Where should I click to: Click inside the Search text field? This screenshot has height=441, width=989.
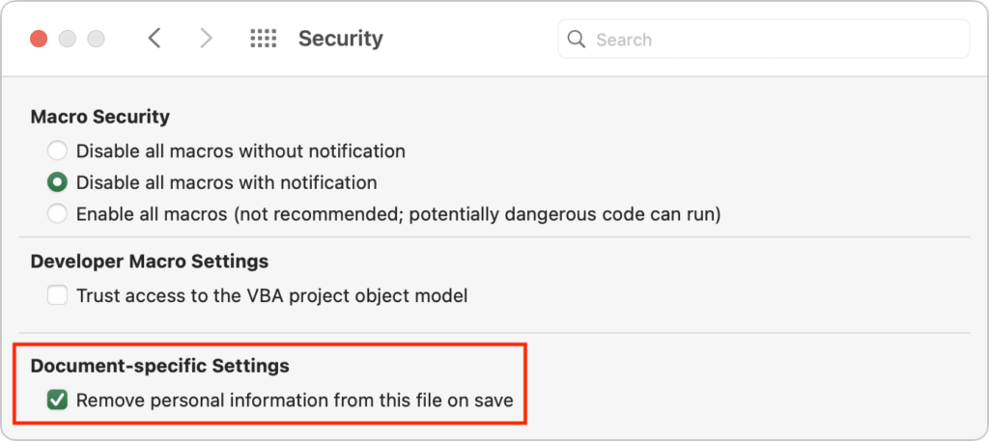[x=773, y=40]
